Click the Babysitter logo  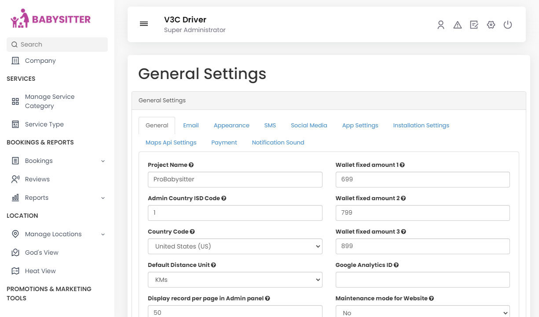point(50,18)
